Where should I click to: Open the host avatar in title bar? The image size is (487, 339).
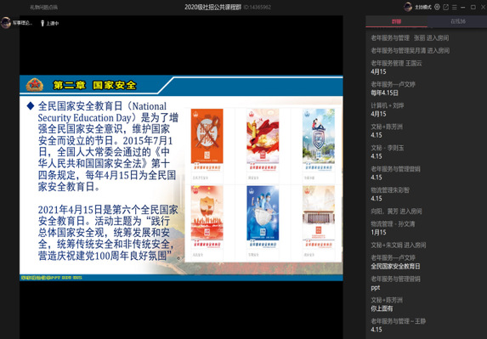[408, 7]
